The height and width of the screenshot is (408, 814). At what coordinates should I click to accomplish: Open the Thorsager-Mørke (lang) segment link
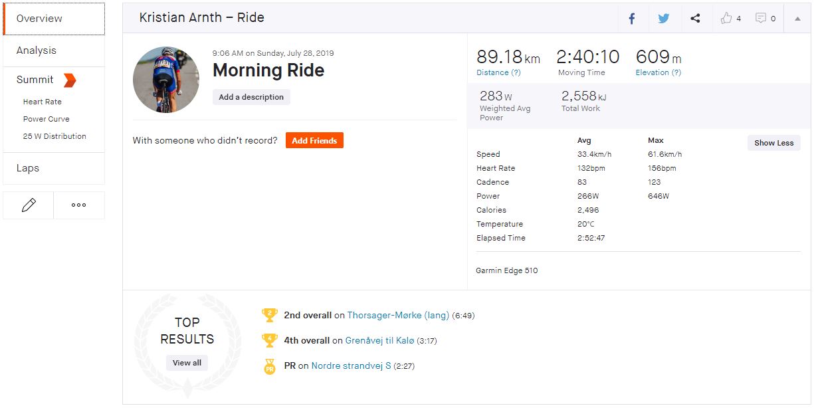tap(398, 316)
